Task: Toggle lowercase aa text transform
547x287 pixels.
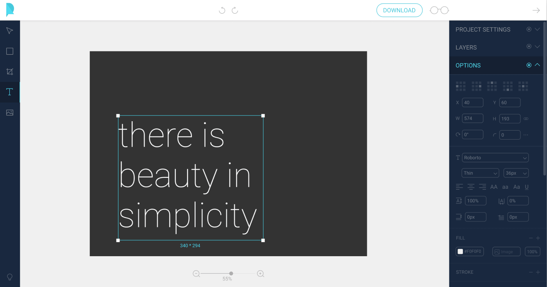Action: [x=505, y=187]
